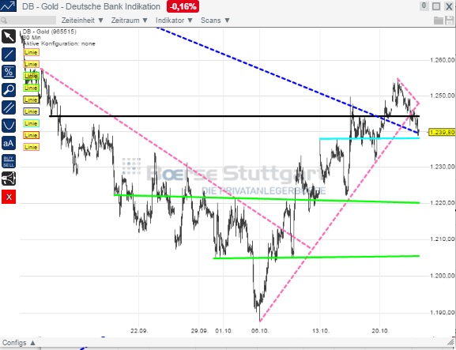Select the bottom Linie label below red one
The image size is (456, 350).
click(x=31, y=147)
